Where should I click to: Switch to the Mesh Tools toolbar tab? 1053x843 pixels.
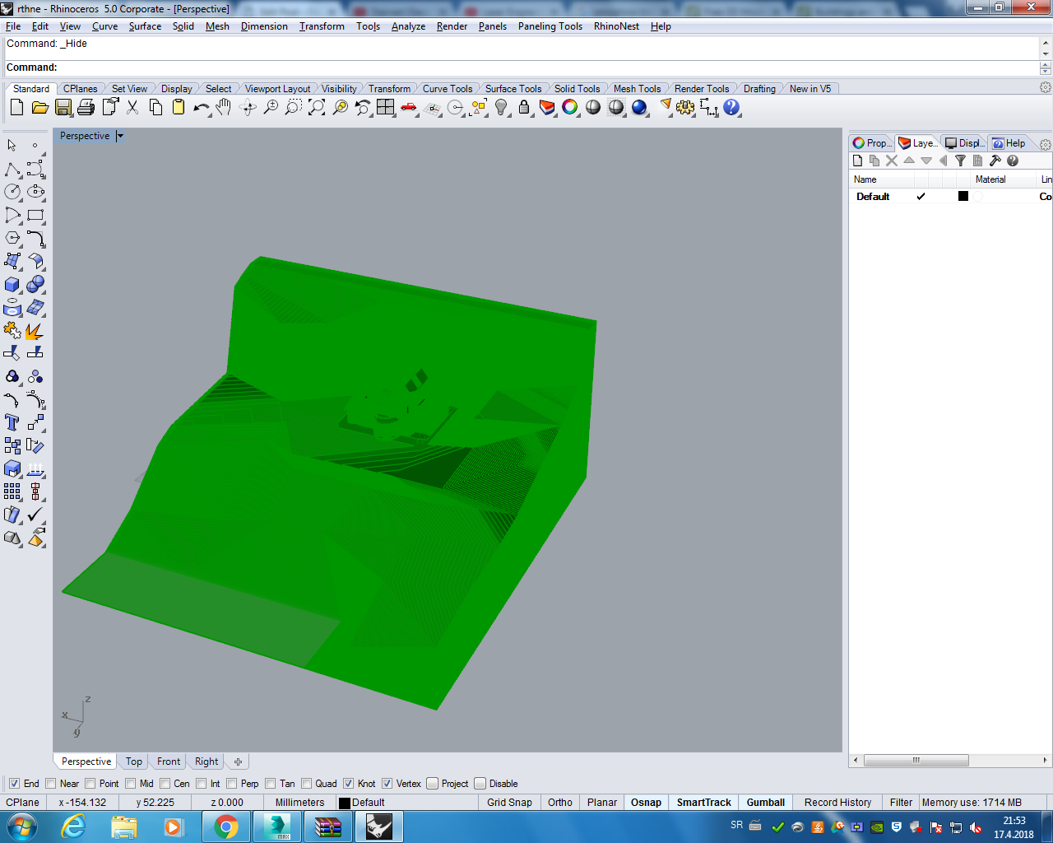pos(637,89)
